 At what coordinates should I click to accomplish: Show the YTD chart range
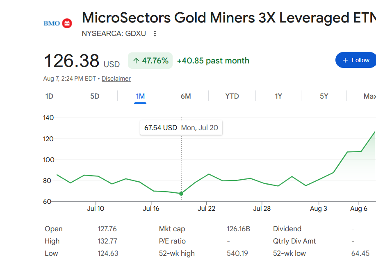[232, 96]
